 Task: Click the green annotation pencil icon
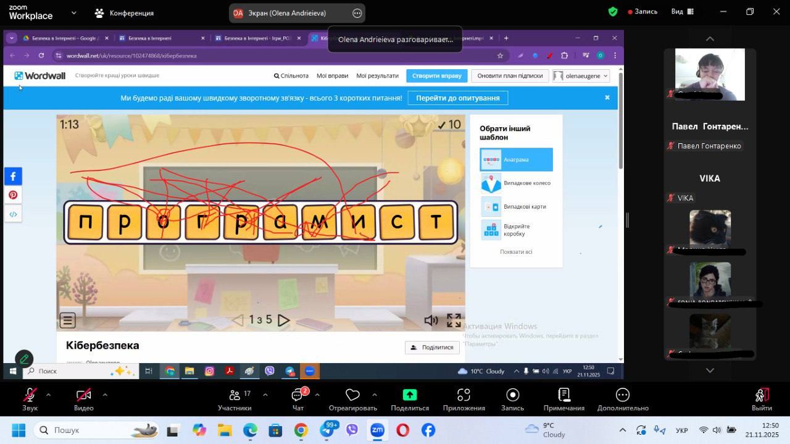tap(24, 358)
